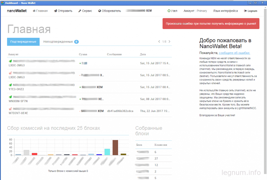Viewport: 267px width, 180px height.
Task: Click red outgoing icon of W7D3V7-UE4E row
Action: click(10, 109)
